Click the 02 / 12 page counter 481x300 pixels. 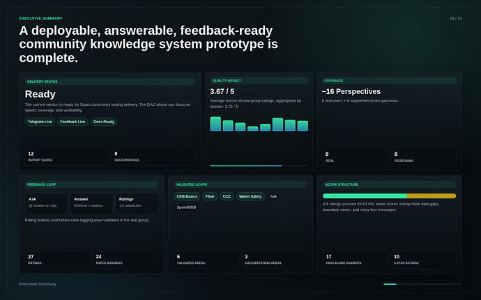(455, 18)
